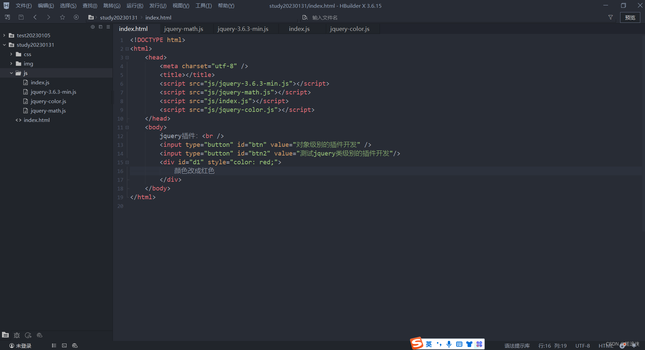The height and width of the screenshot is (350, 645).
Task: Fold the html tag on line 2
Action: point(127,49)
